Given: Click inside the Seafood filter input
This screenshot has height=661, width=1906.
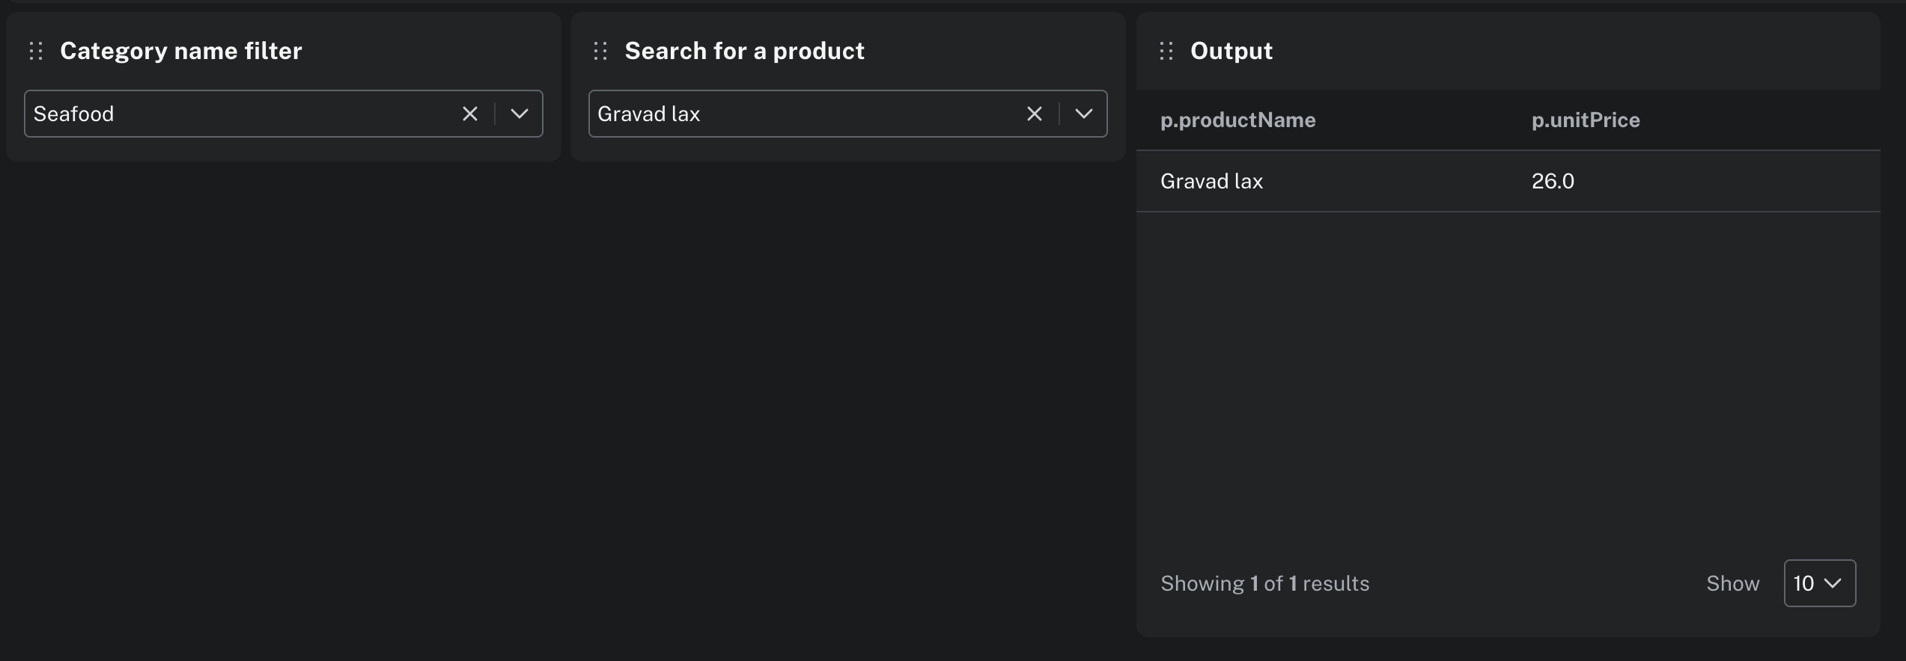Looking at the screenshot, I should point(225,114).
